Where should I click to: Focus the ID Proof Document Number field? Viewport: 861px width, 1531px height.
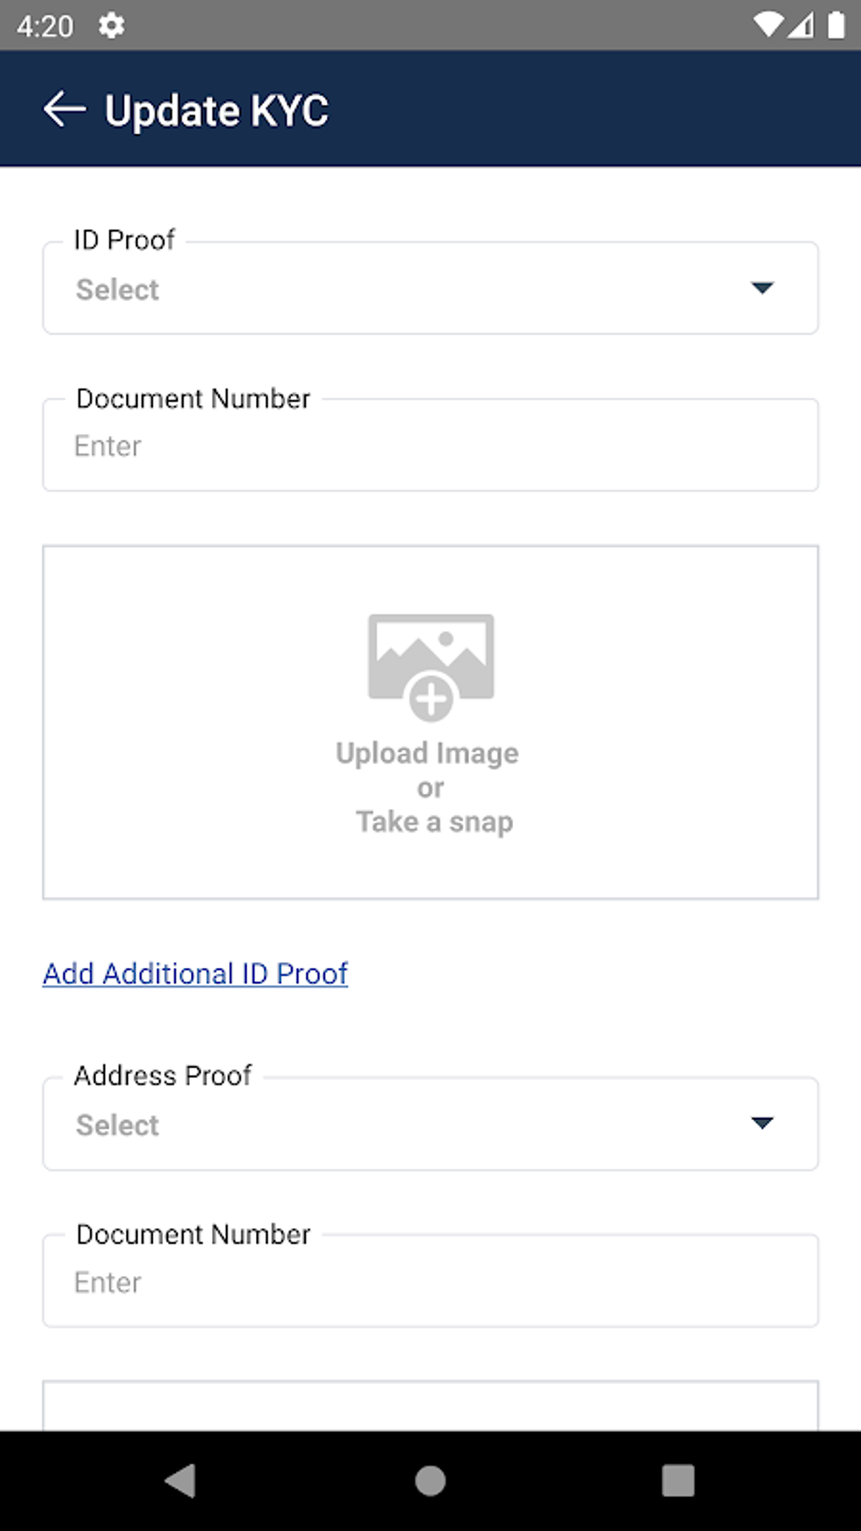(x=430, y=446)
